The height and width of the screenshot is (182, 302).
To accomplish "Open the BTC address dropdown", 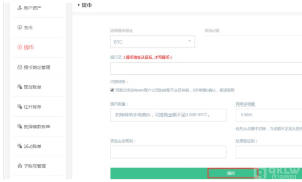I will 152,42.
